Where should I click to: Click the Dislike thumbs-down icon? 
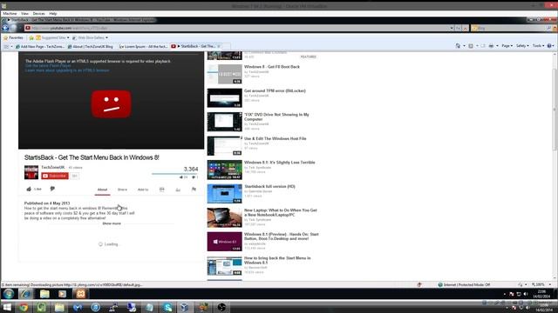tap(52, 189)
